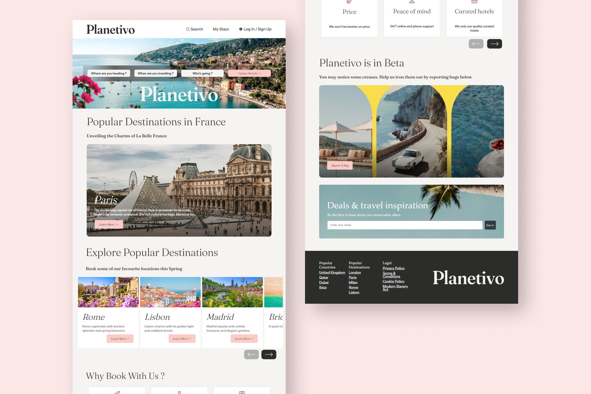Image resolution: width=591 pixels, height=394 pixels.
Task: Click the Log In user icon
Action: pos(241,29)
